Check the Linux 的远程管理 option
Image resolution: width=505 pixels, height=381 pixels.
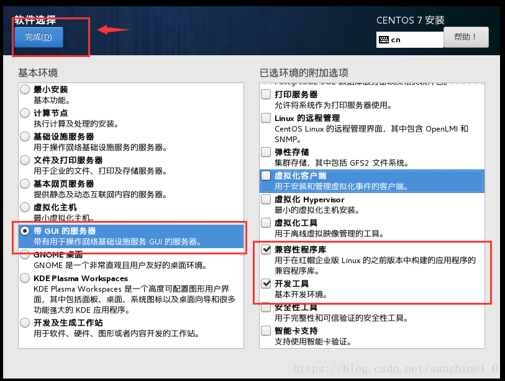[x=265, y=117]
